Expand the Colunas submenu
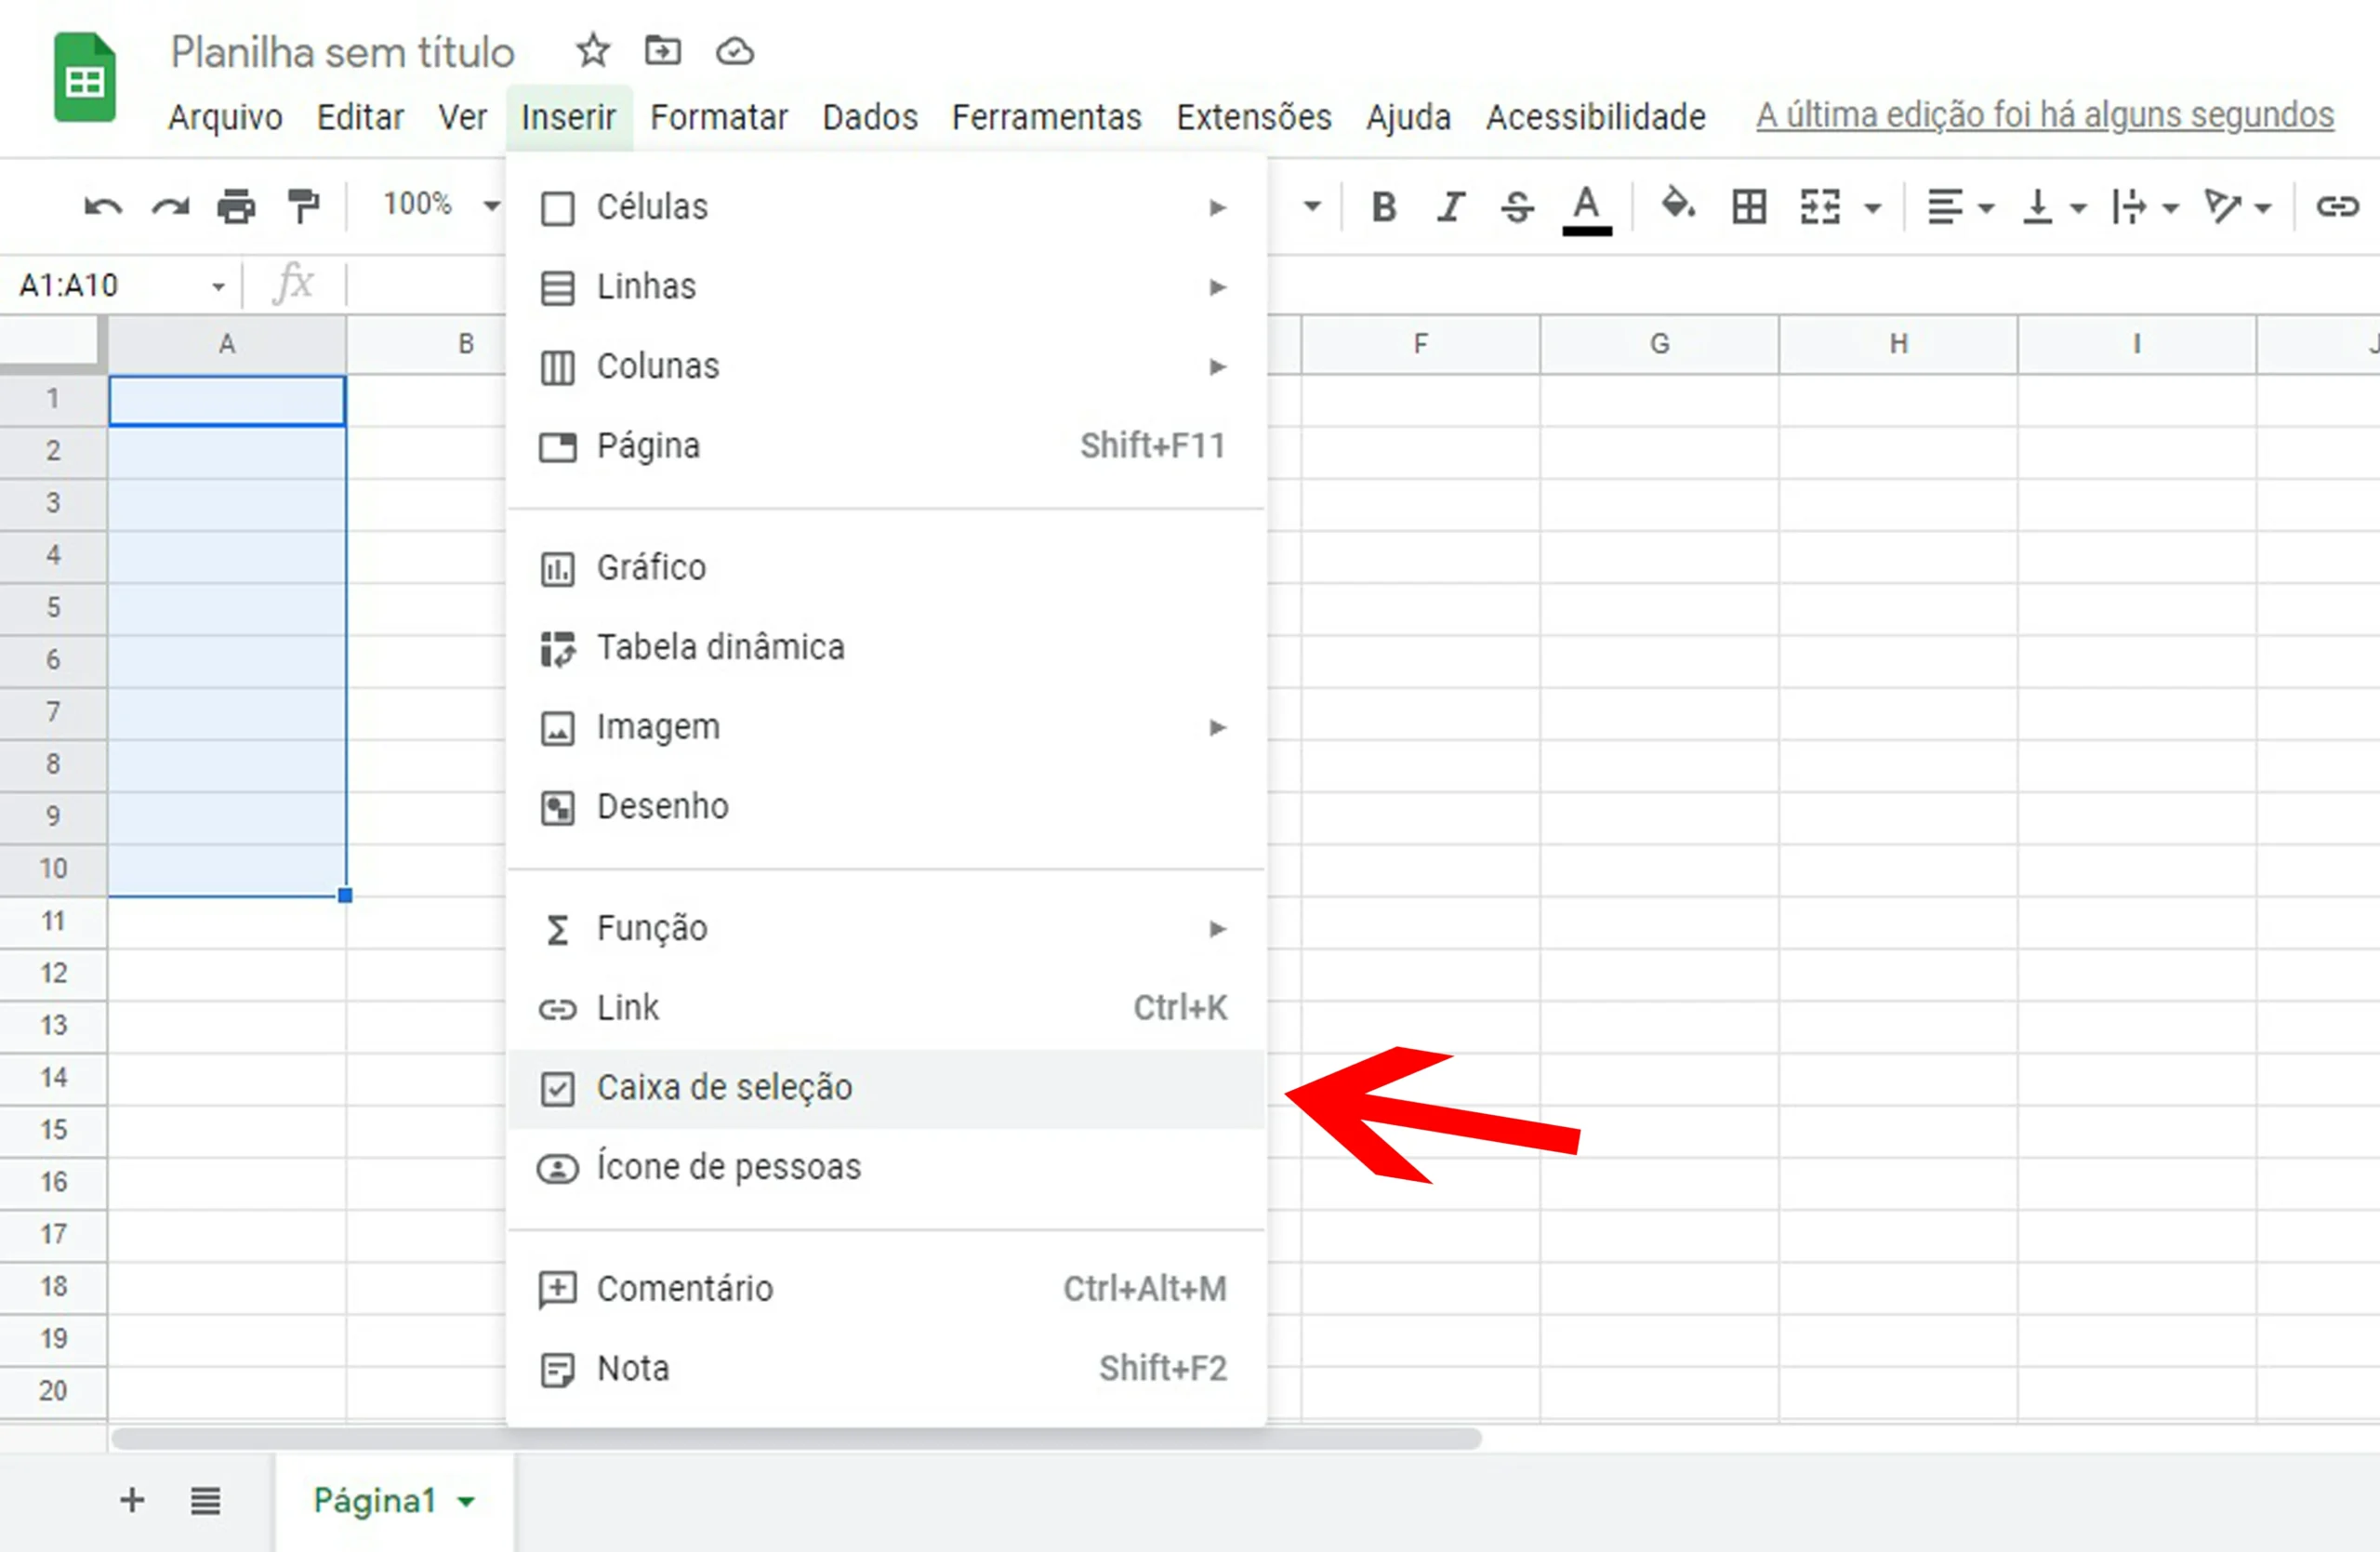The width and height of the screenshot is (2380, 1552). click(x=887, y=367)
